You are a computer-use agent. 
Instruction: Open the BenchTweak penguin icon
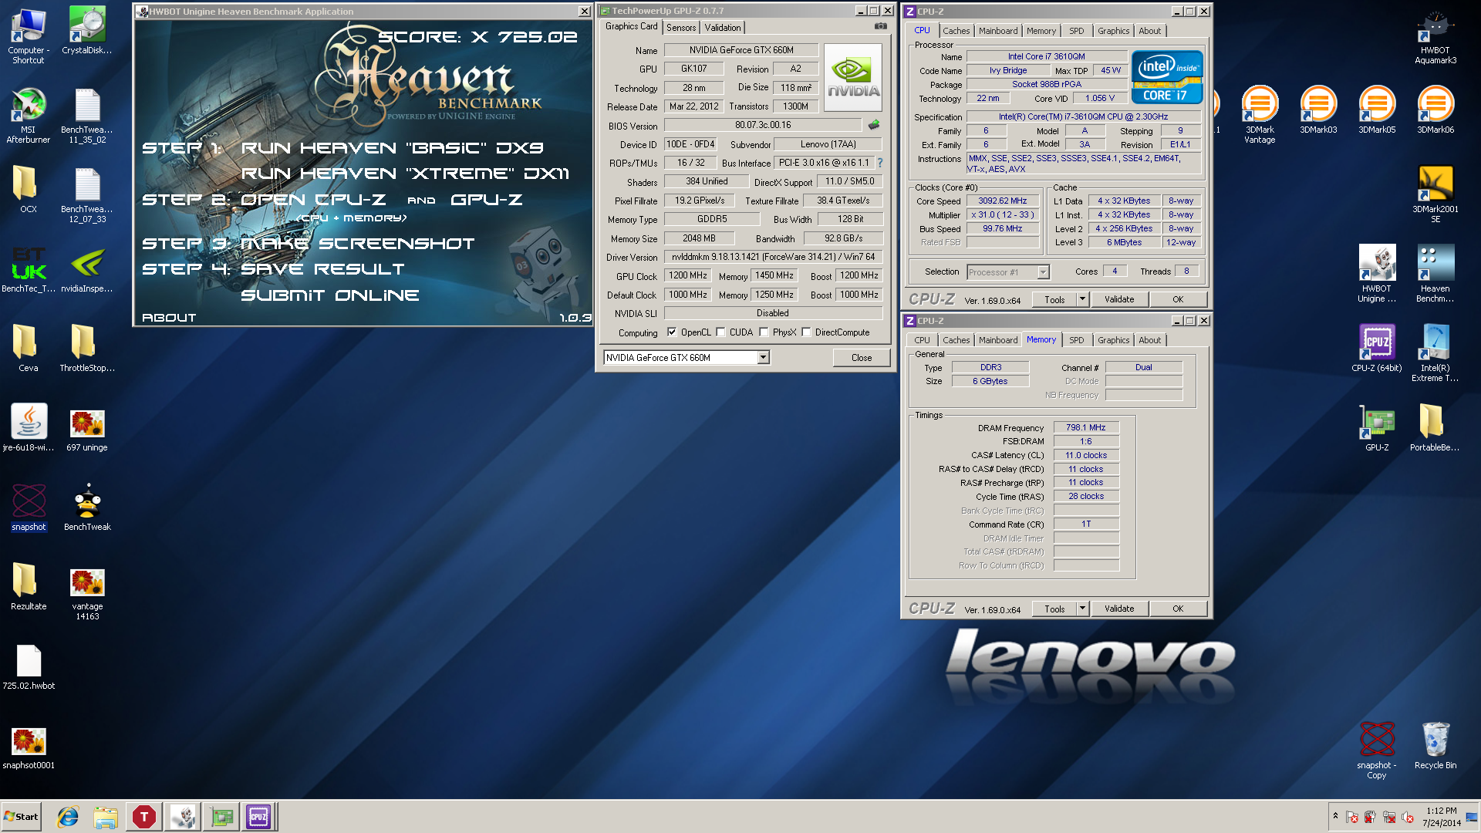click(x=87, y=508)
